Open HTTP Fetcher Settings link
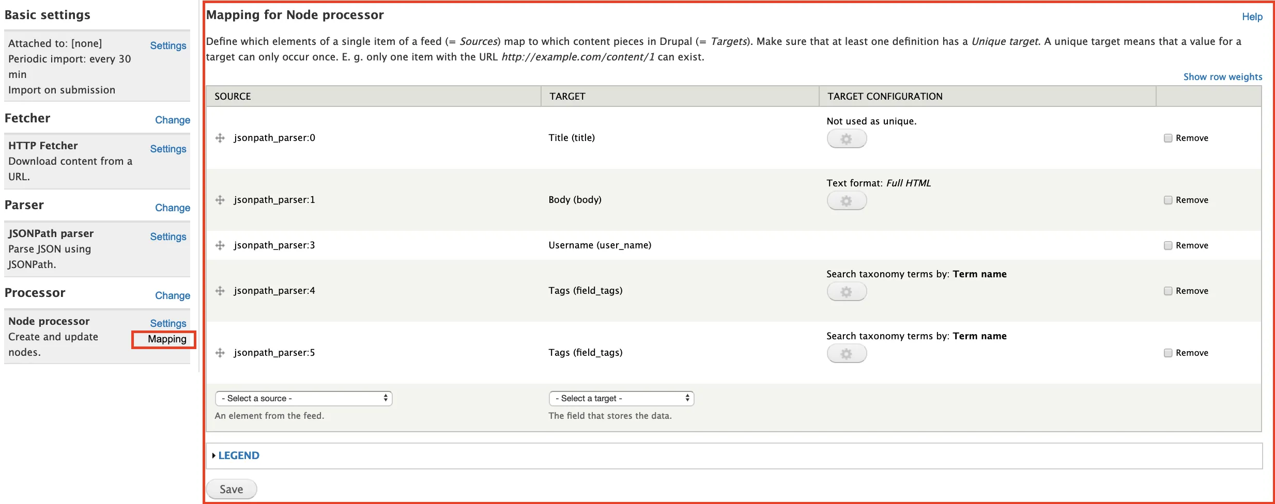1275x504 pixels. click(x=168, y=149)
